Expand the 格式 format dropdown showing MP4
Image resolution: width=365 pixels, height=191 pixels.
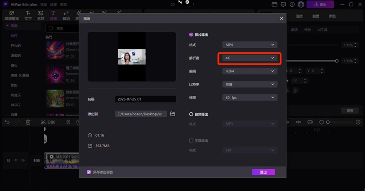click(250, 45)
